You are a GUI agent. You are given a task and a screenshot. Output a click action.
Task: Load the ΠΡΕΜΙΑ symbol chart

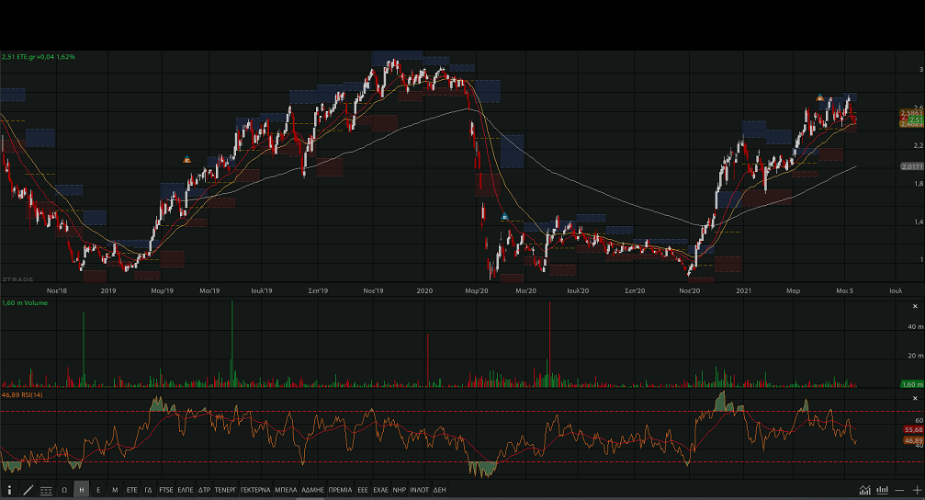[x=340, y=491]
